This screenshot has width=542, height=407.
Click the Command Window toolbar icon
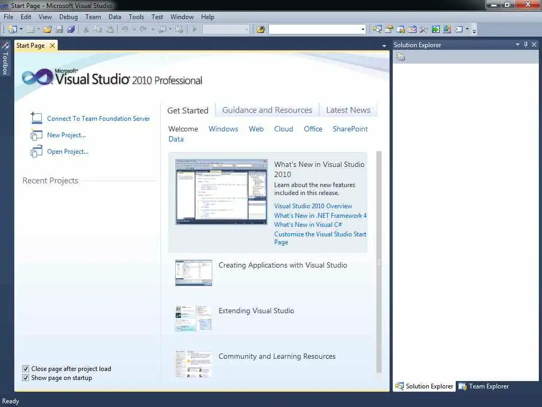(x=459, y=30)
